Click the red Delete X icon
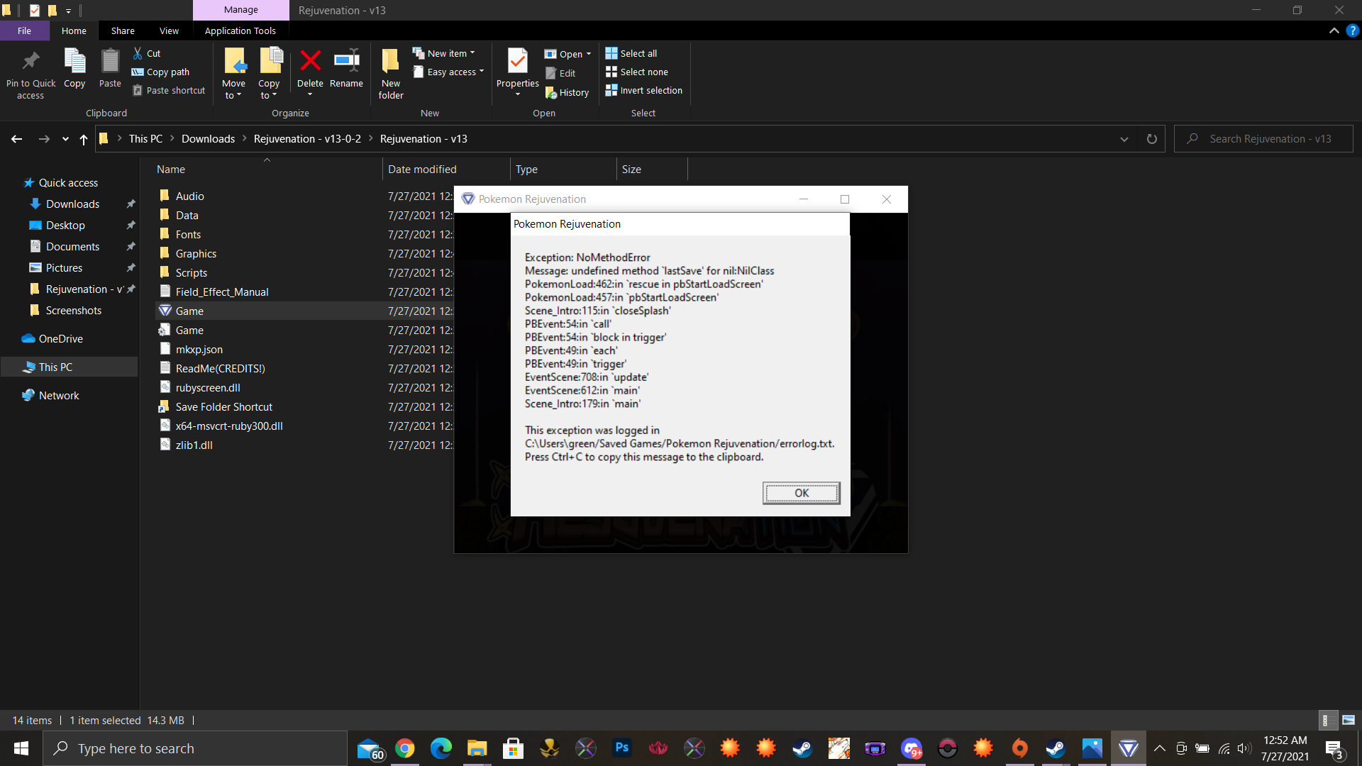Screen dimensions: 1362x766 [x=310, y=61]
